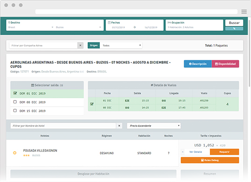The height and width of the screenshot is (182, 251).
Task: Click the Régimen column header
Action: click(107, 136)
